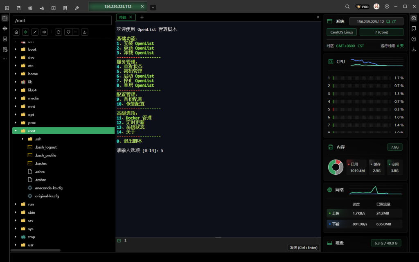Toggle the green locate-directory button in file toolbar
Screen dimensions: 419x262
(25, 32)
